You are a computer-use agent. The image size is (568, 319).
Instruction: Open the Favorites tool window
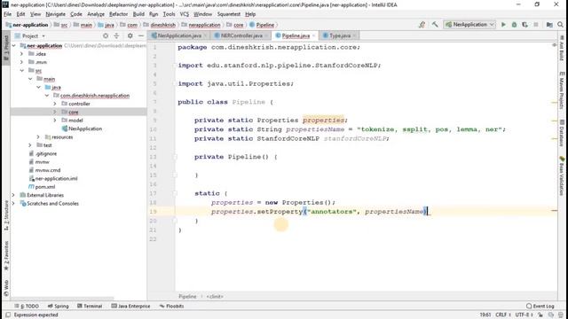pos(6,256)
